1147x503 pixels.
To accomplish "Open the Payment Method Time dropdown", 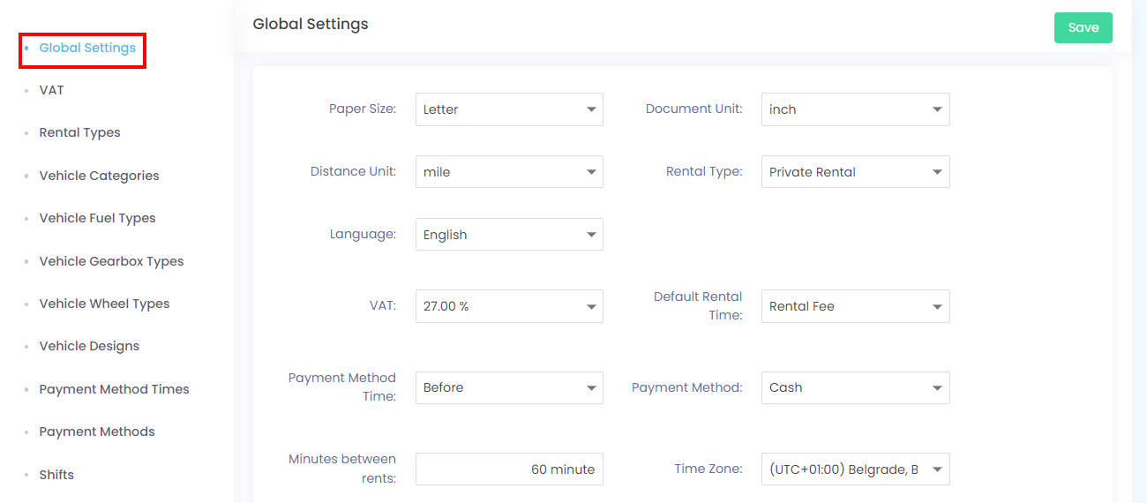I will [509, 387].
